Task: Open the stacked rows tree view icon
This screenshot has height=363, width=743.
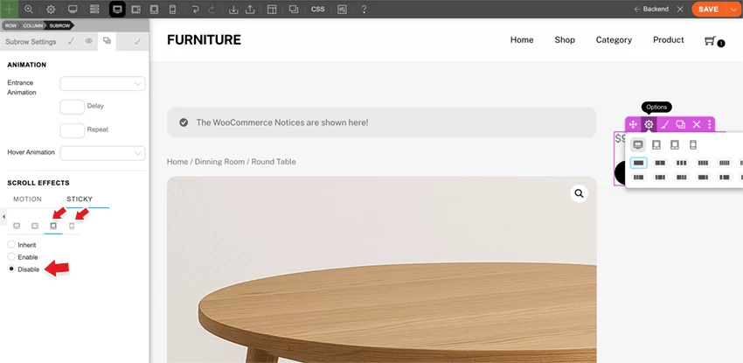Action: (x=94, y=9)
